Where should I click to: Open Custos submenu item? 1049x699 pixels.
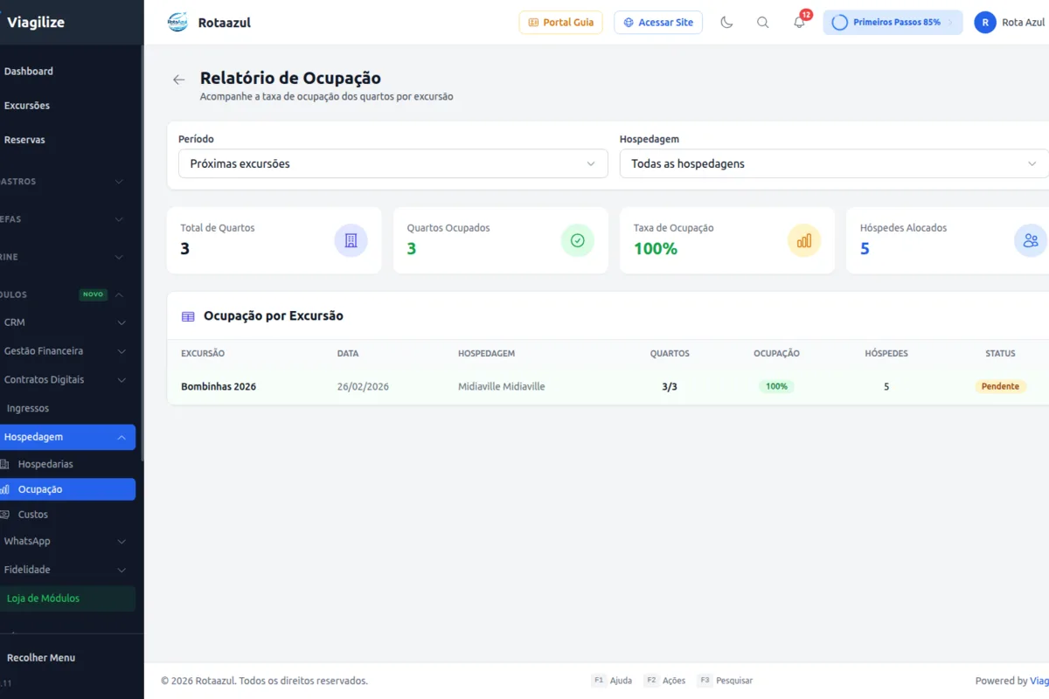[x=33, y=515]
